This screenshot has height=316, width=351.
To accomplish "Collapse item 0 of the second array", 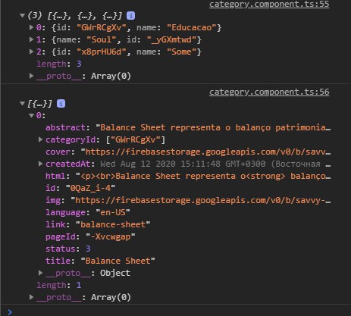I will (31, 116).
